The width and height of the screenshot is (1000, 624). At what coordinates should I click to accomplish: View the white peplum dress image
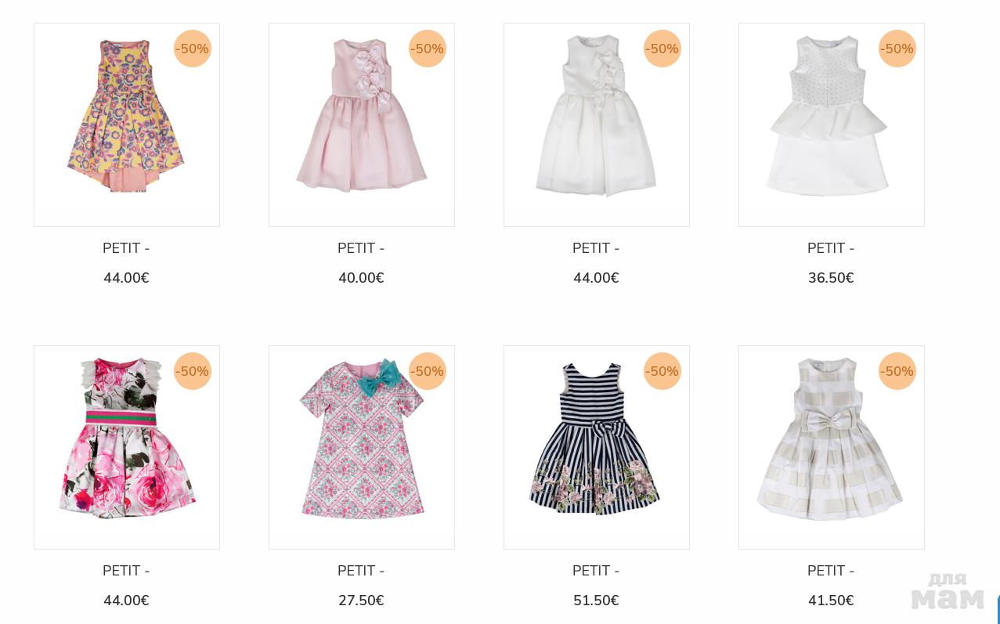tap(832, 125)
